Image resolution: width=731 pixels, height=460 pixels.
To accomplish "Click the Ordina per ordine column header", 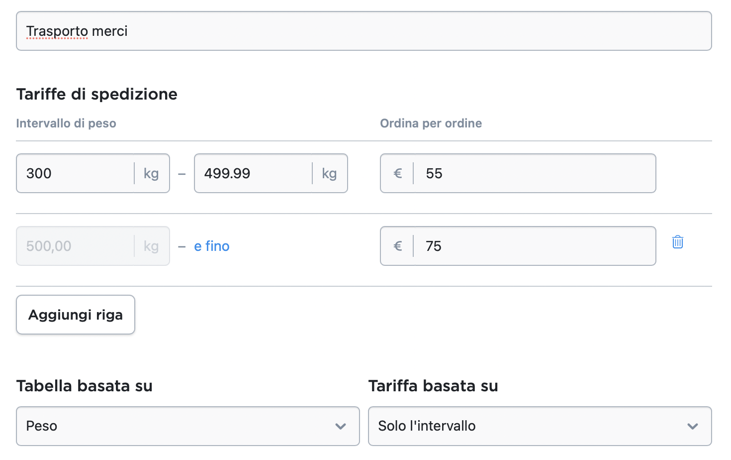I will 431,123.
